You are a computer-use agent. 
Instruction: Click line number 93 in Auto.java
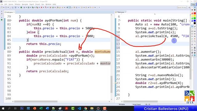[9, 71]
